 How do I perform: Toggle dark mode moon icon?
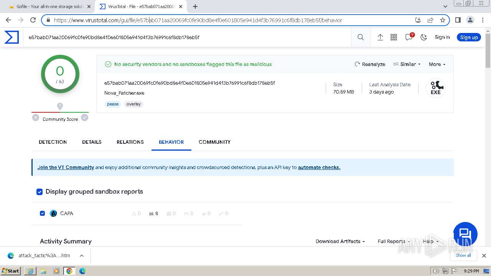(423, 37)
